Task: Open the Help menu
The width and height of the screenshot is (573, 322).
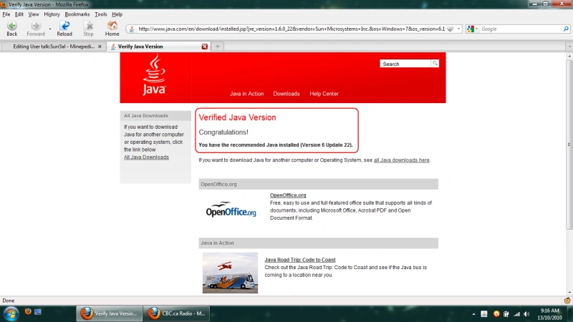Action: [x=117, y=14]
